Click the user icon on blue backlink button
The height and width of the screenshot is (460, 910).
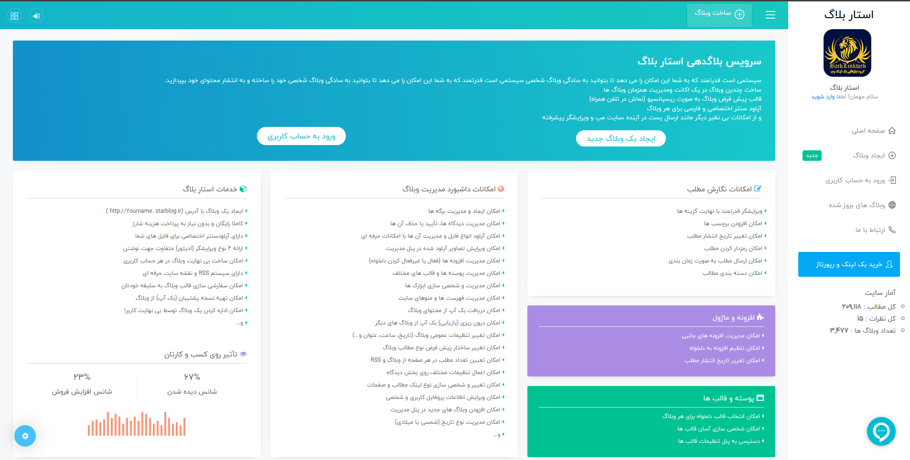point(889,264)
